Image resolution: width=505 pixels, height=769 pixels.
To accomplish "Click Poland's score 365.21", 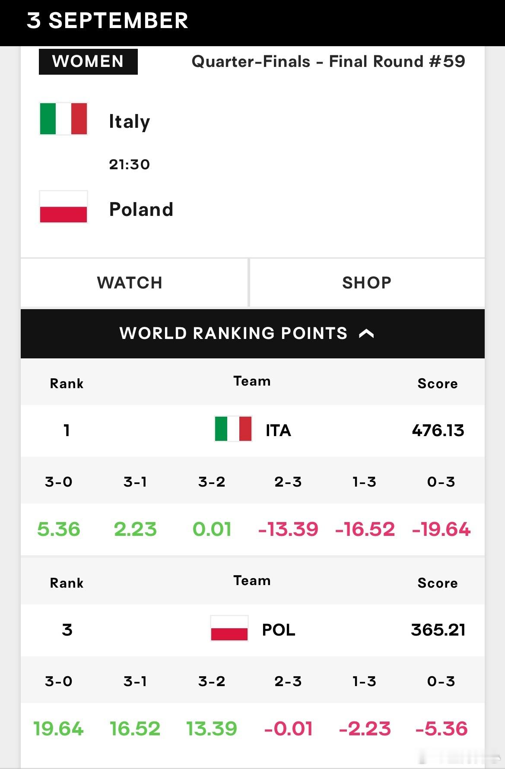I will pos(438,630).
